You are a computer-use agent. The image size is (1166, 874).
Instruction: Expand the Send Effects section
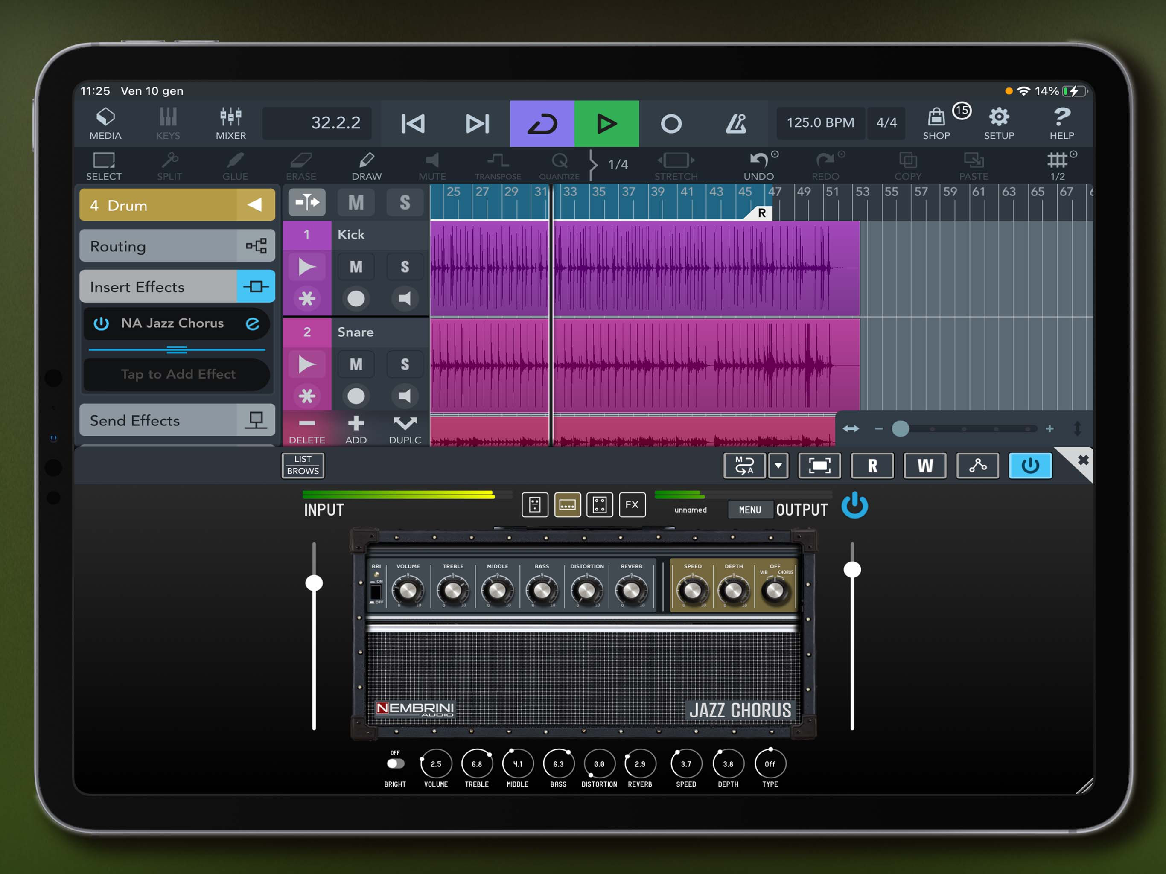177,420
